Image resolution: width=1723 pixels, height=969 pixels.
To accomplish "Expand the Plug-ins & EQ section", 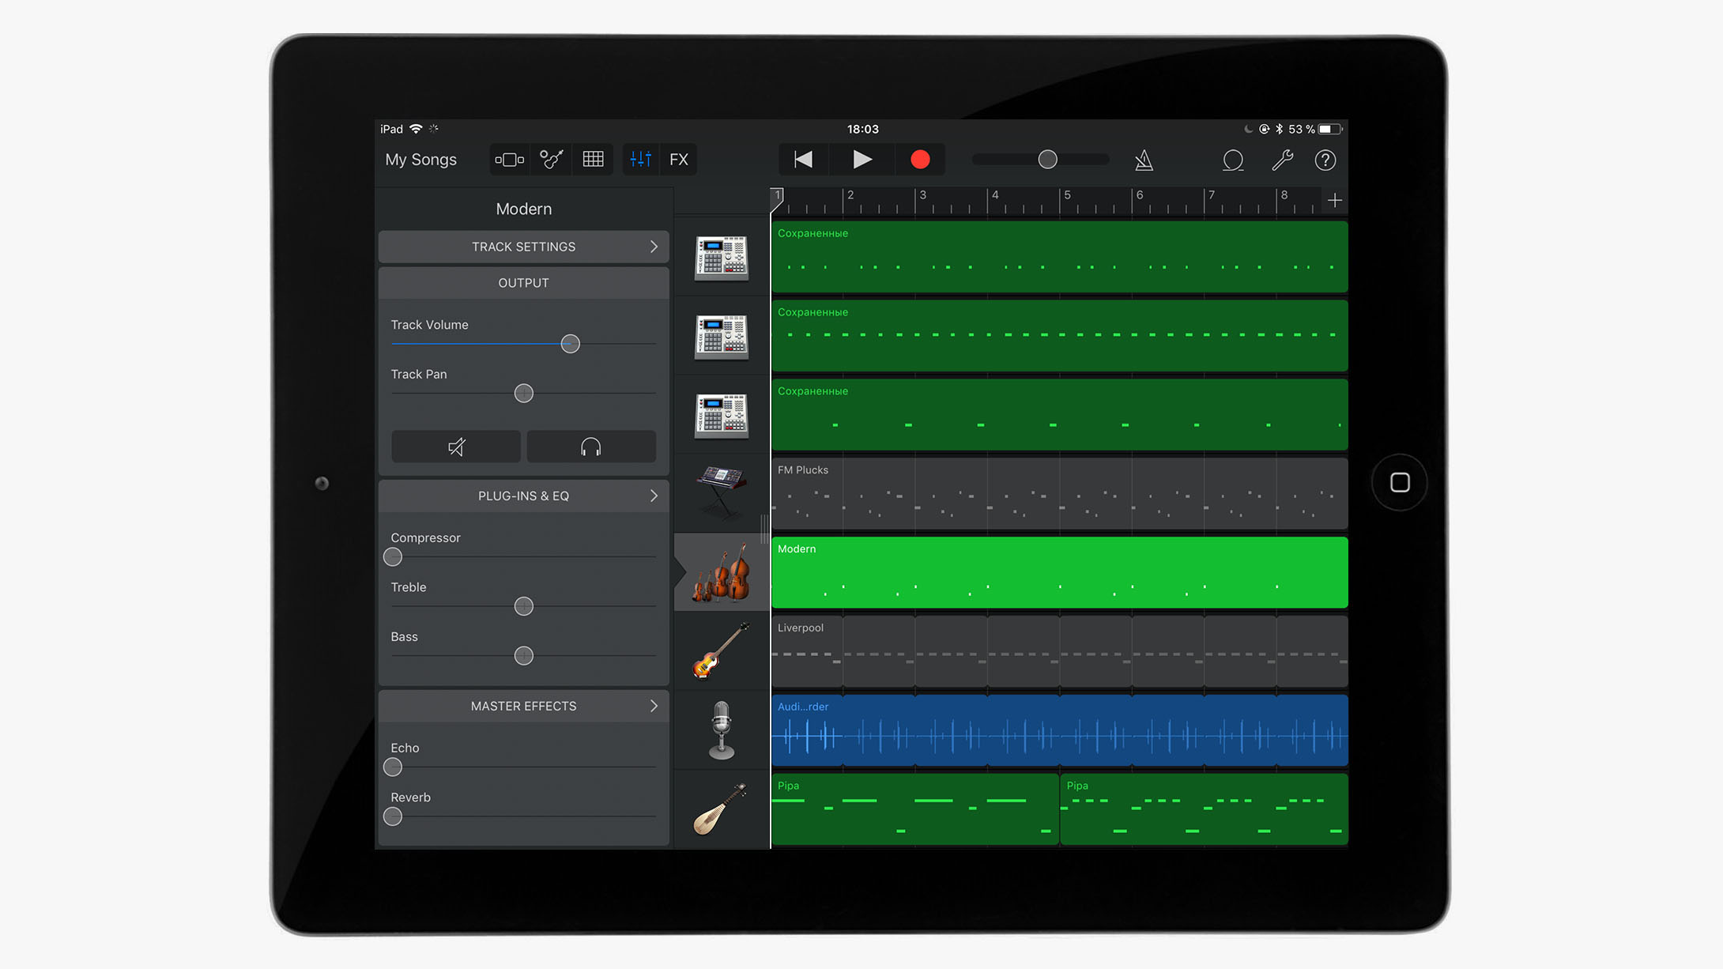I will pyautogui.click(x=523, y=496).
